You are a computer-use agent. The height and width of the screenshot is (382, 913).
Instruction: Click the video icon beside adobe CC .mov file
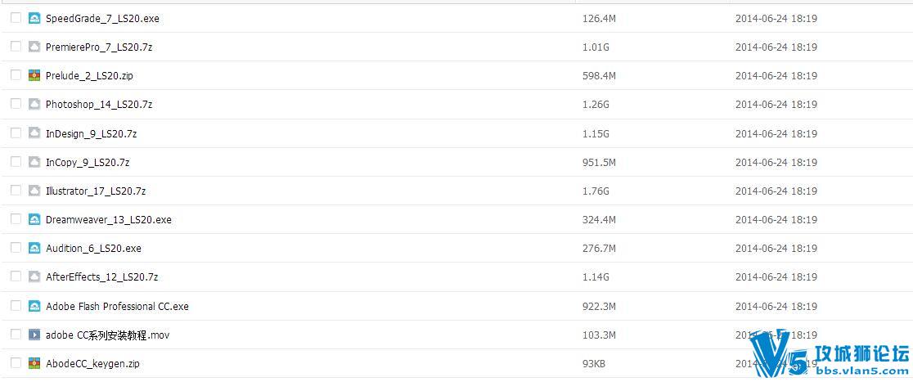(34, 335)
